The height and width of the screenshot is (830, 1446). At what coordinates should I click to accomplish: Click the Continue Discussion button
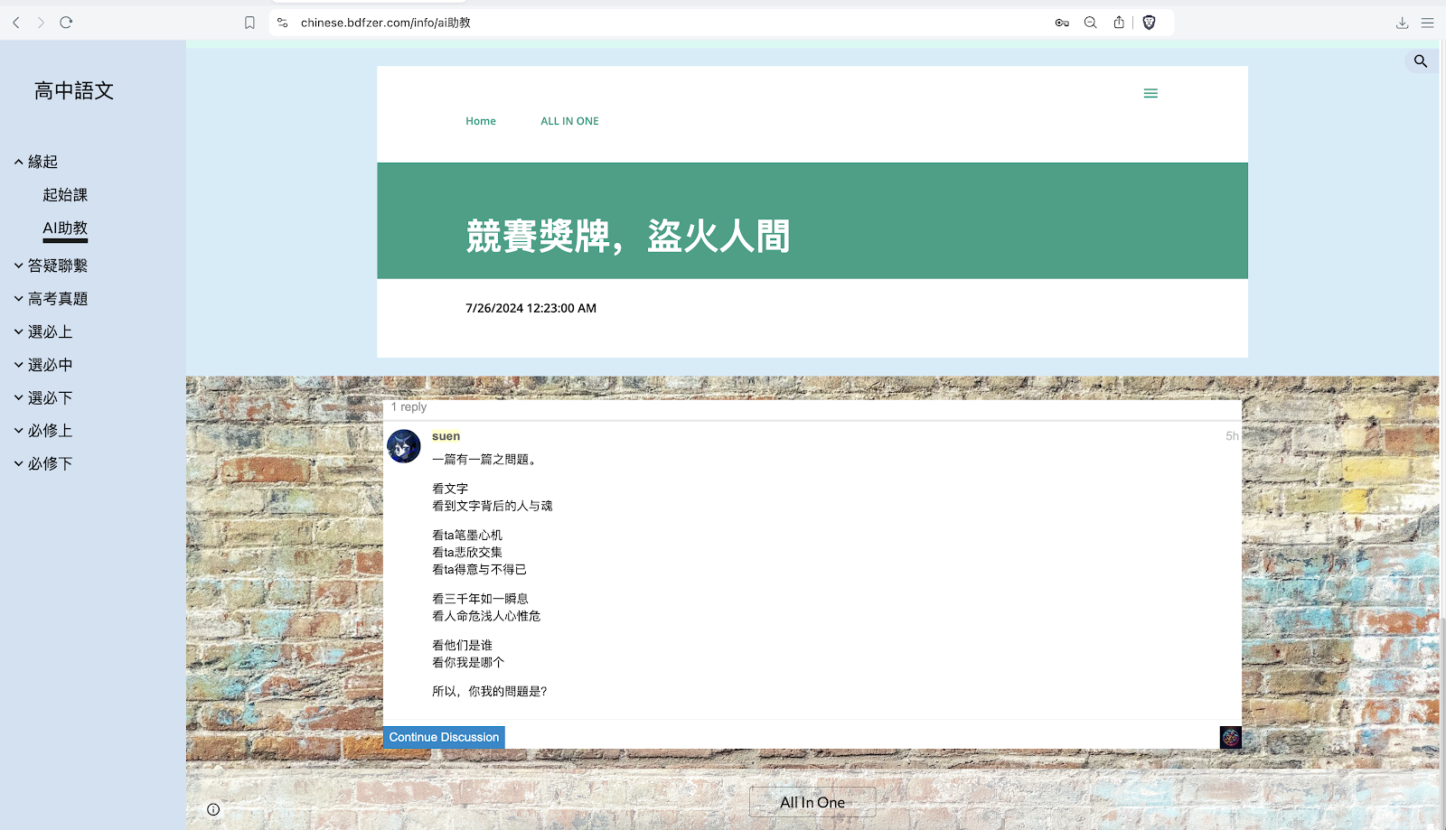(444, 737)
